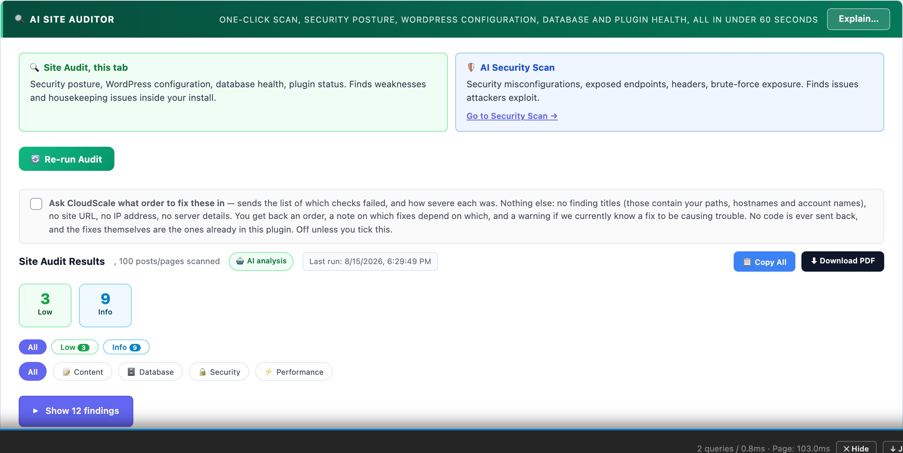
Task: Click the 3 Low summary card
Action: click(x=45, y=306)
